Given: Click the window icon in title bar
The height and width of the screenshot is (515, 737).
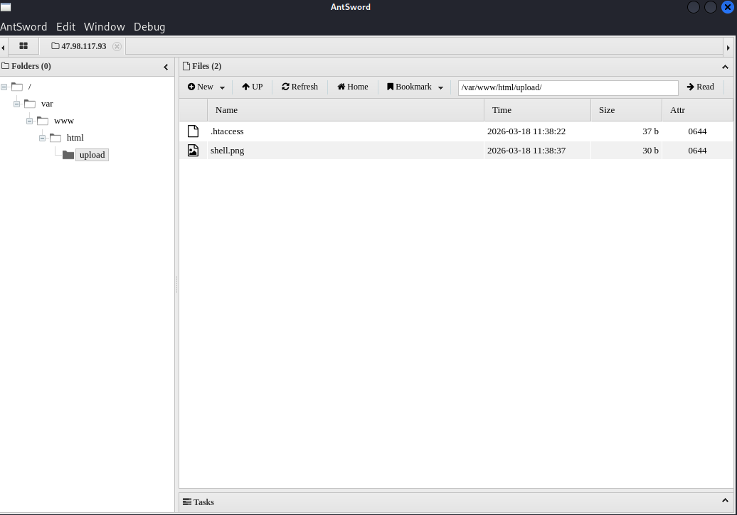Looking at the screenshot, I should (6, 7).
